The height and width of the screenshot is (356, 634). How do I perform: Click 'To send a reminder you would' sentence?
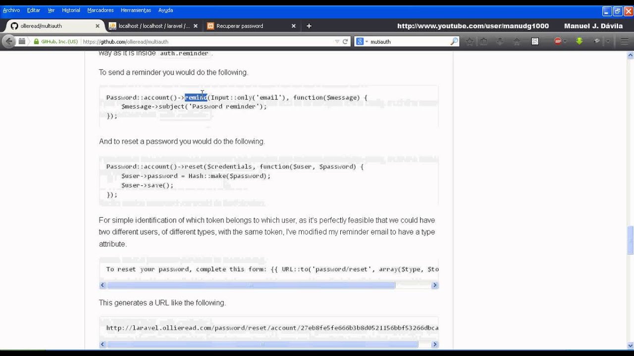(173, 72)
